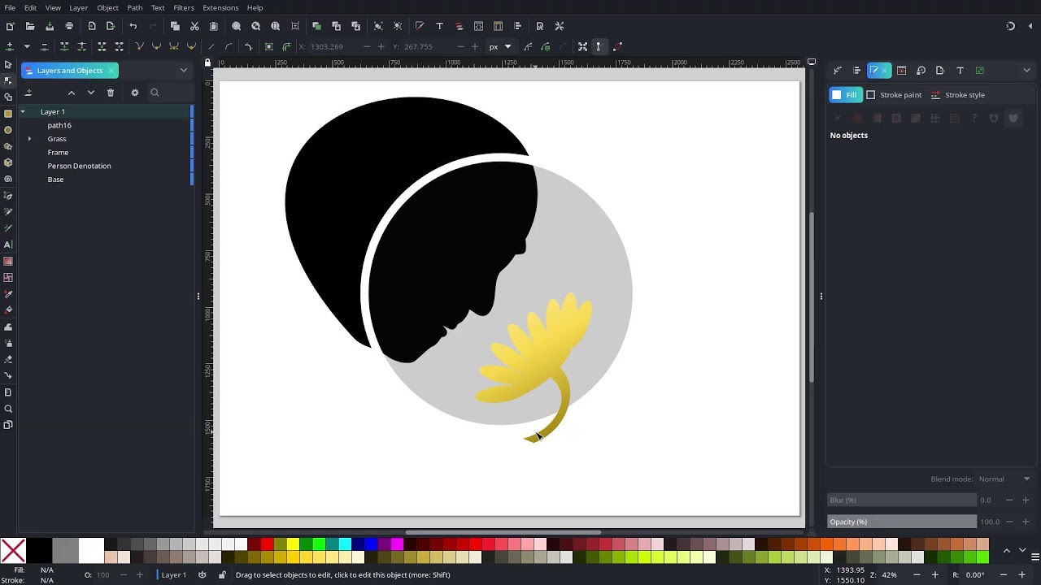Open right dock panel chevron menu

point(1026,71)
